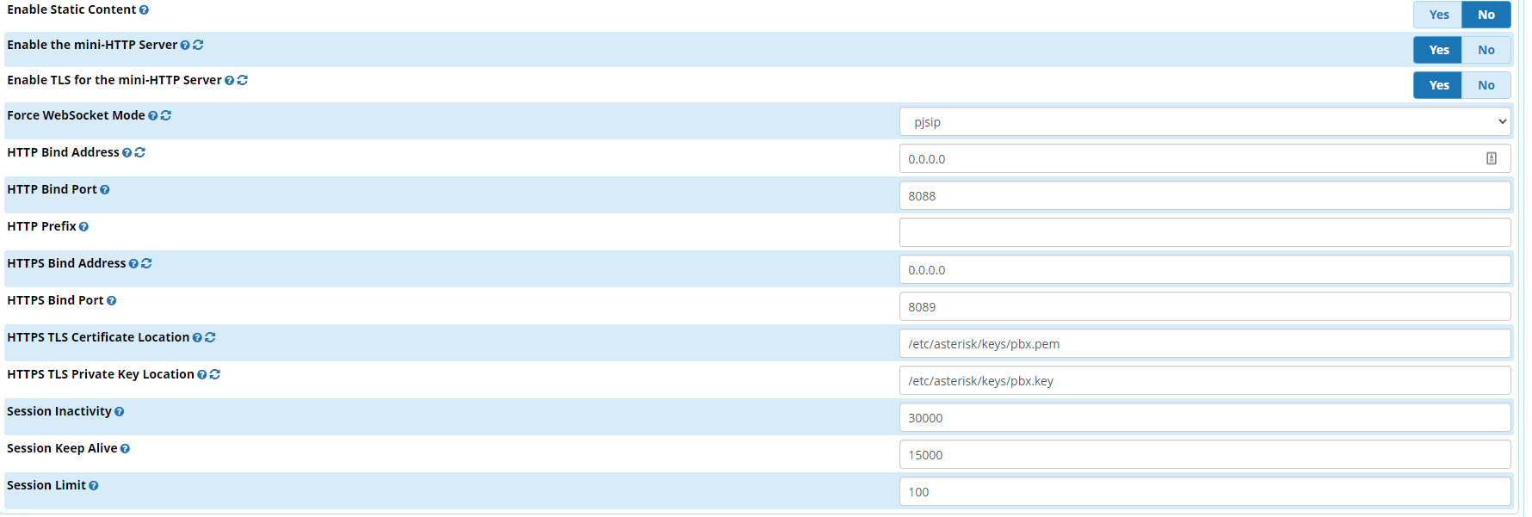
Task: Click the field containing /etc/asterisk/keys/pbx.key
Action: [1205, 380]
